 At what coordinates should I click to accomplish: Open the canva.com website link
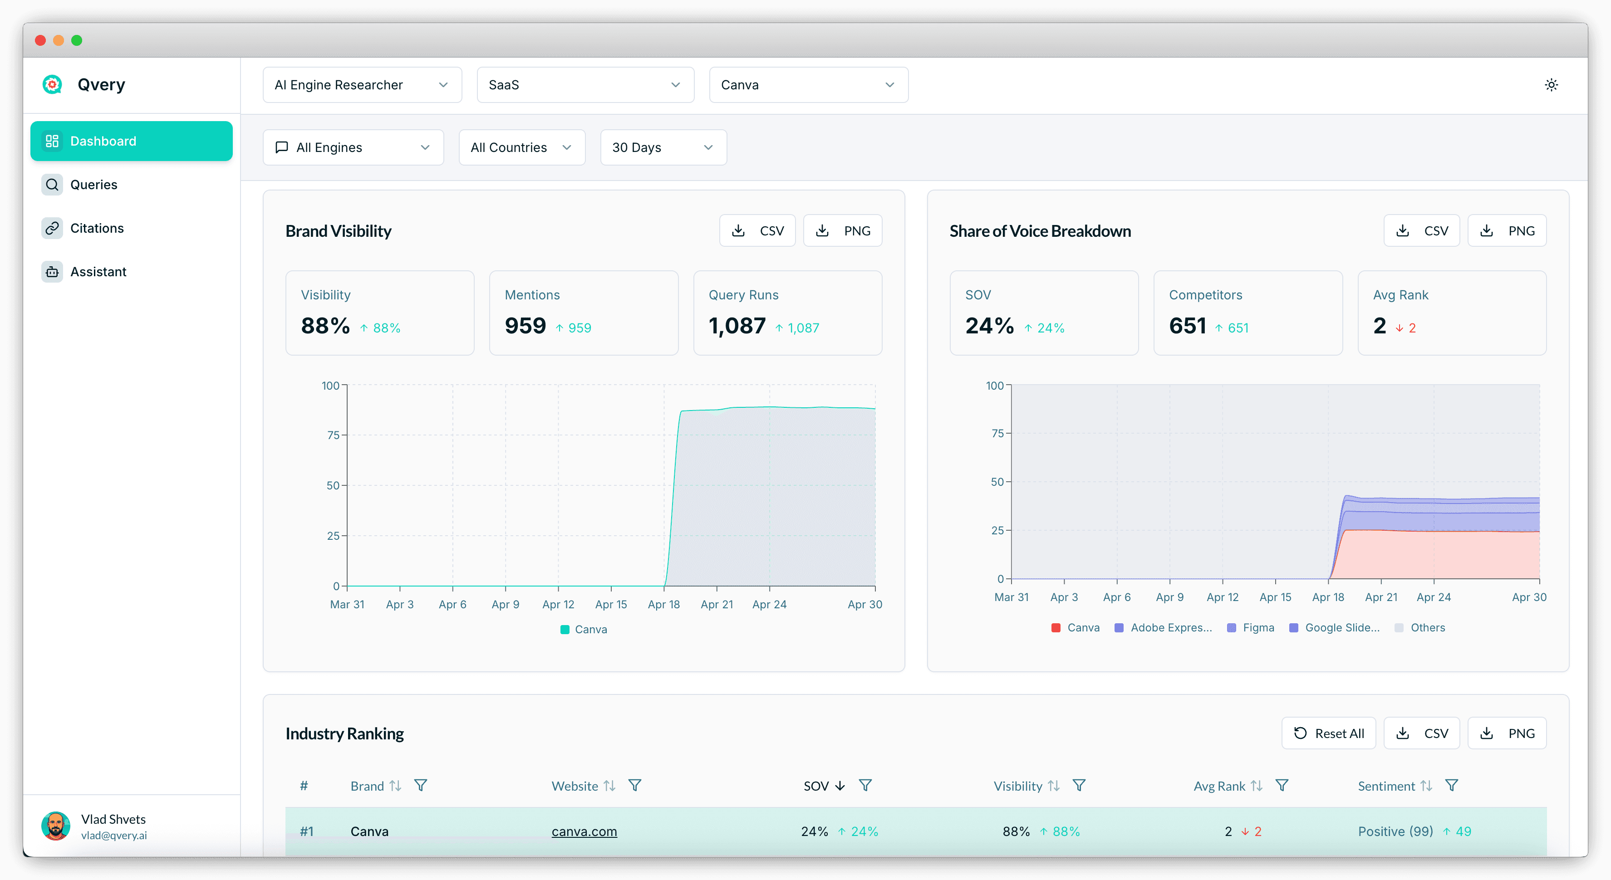pyautogui.click(x=584, y=831)
